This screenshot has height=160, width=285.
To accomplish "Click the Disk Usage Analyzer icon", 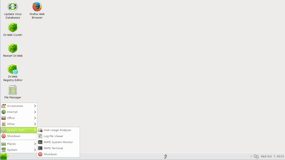I will tap(40, 130).
